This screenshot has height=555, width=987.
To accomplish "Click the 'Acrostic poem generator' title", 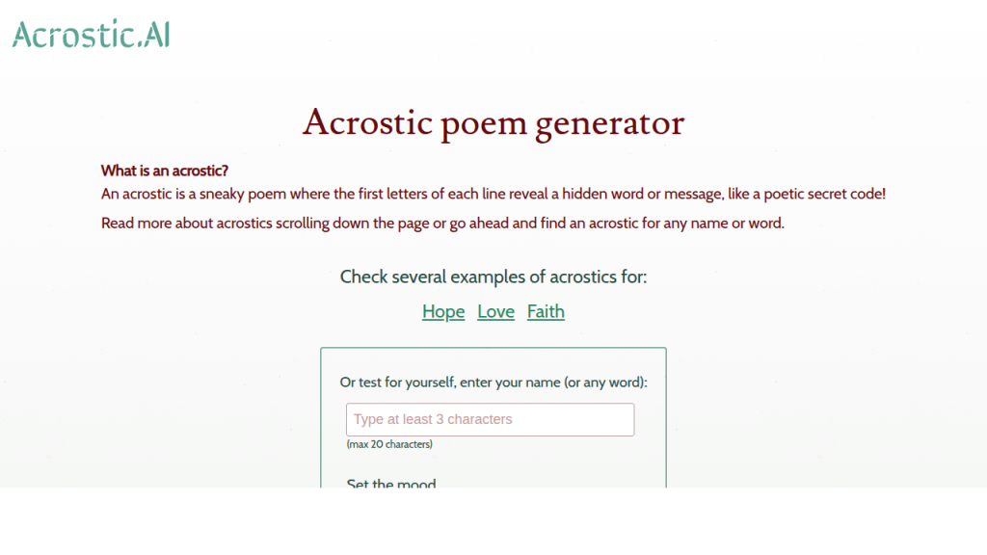I will pos(493,122).
